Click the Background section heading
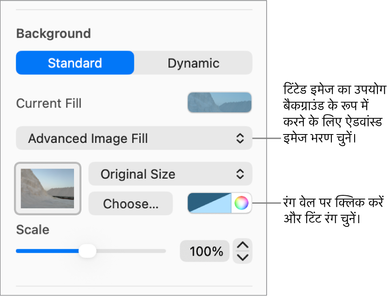 click(x=53, y=34)
